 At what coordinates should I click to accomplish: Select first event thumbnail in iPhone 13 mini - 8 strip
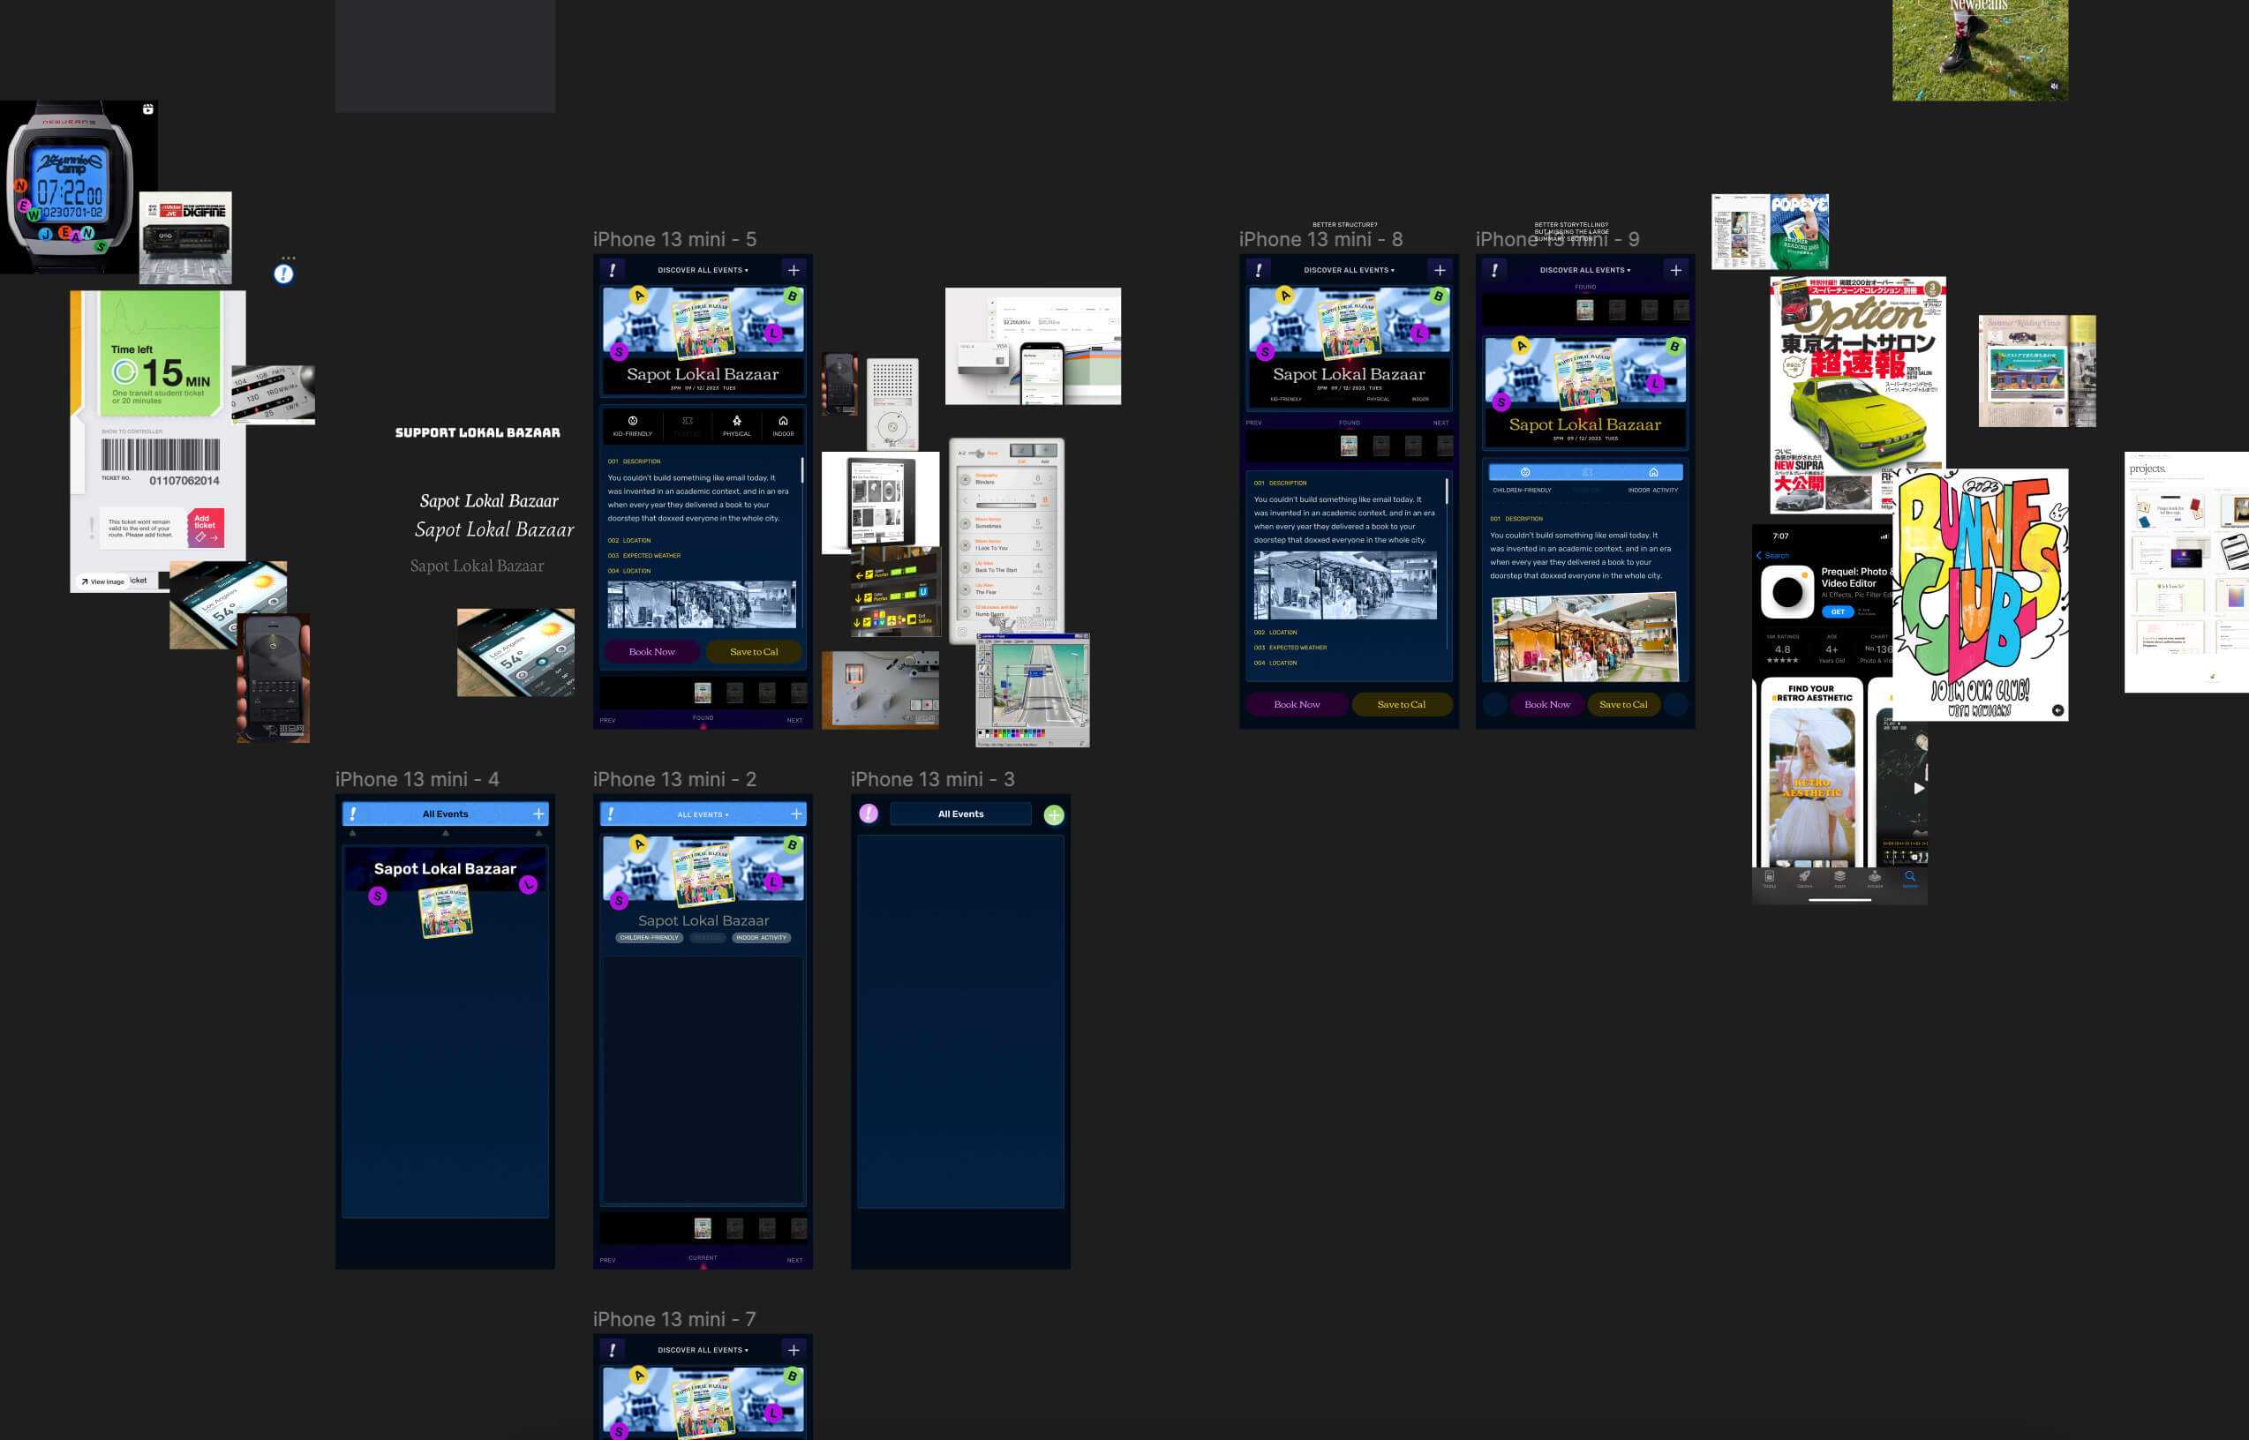pyautogui.click(x=1349, y=446)
